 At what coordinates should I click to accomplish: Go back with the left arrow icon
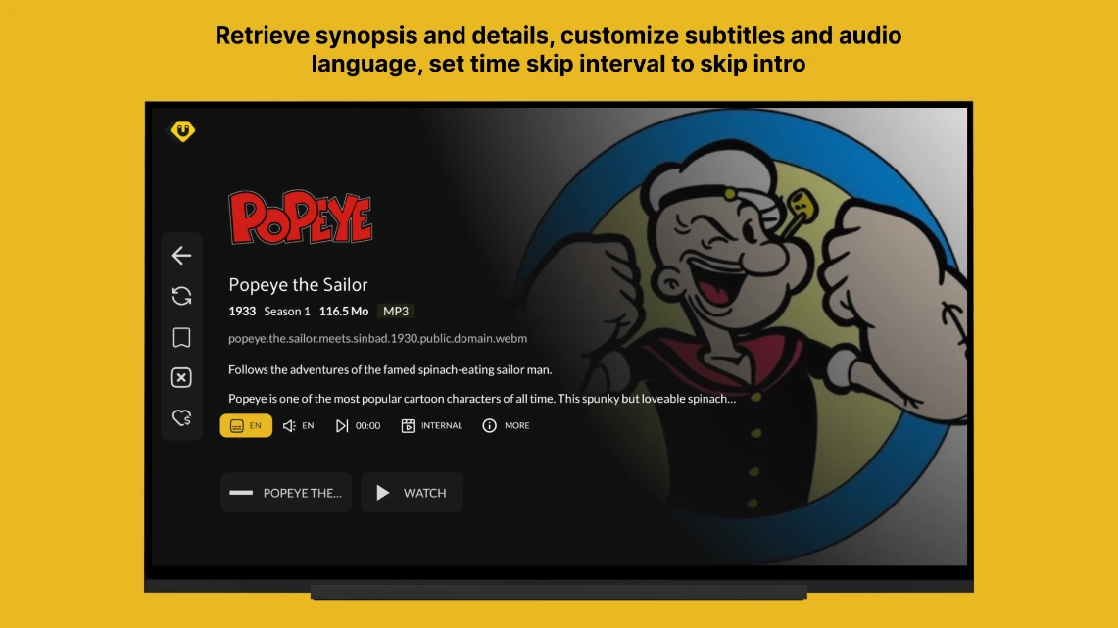pos(182,255)
